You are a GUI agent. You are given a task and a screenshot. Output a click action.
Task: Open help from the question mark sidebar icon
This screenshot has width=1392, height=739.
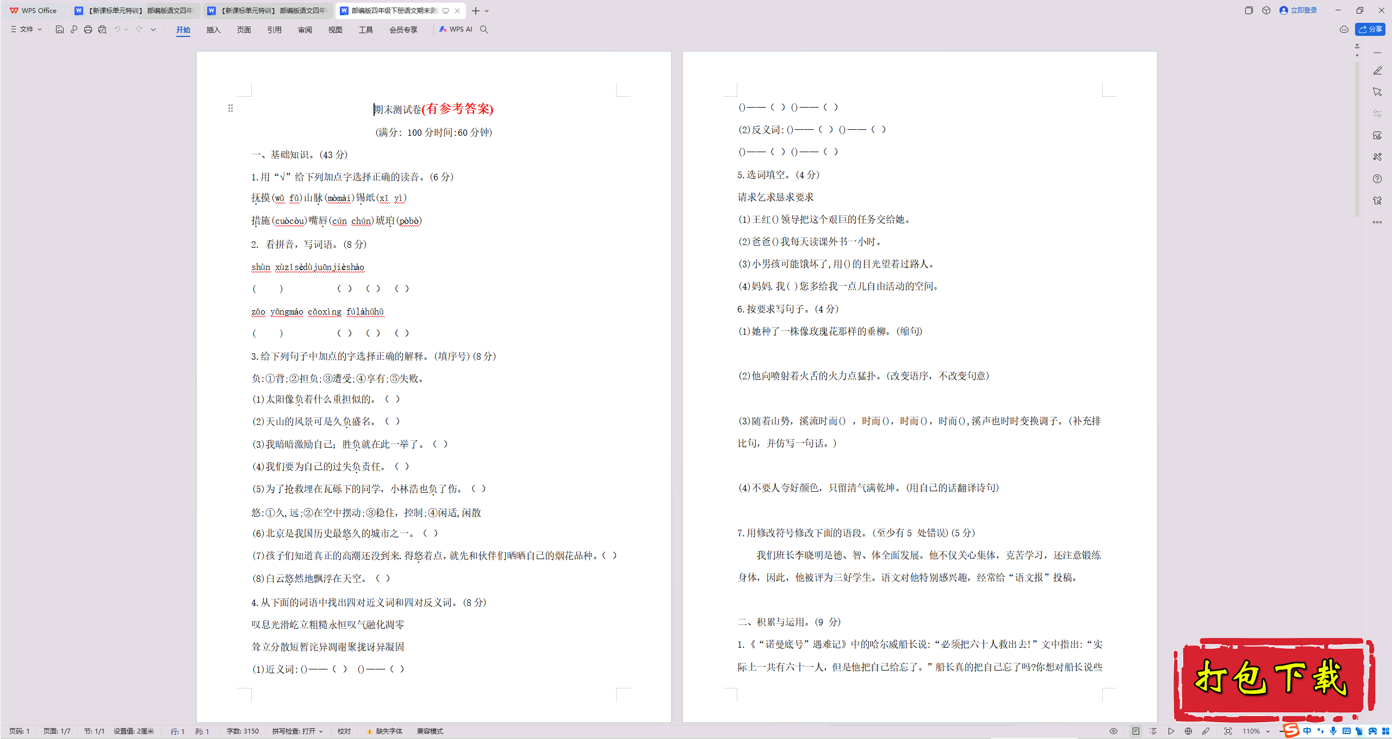coord(1377,179)
